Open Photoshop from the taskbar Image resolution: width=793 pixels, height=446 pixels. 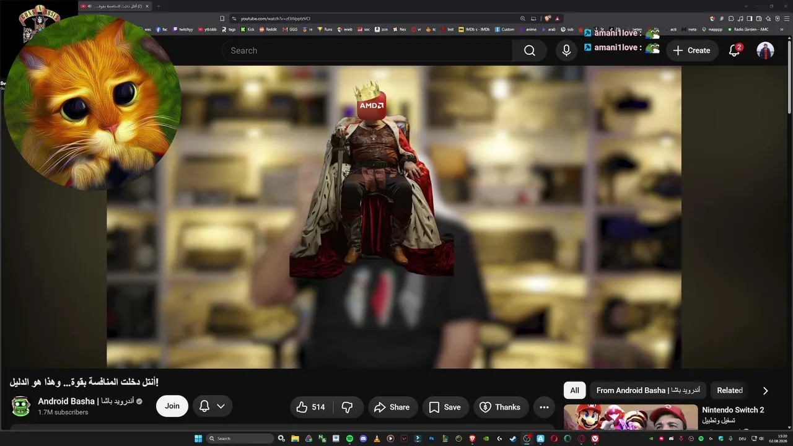tap(431, 439)
